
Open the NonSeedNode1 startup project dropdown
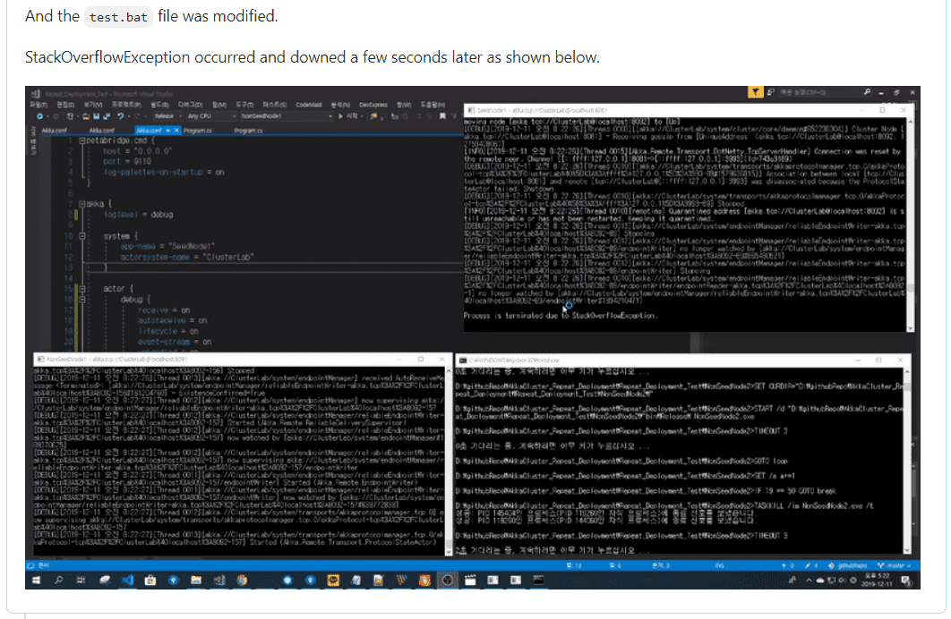(287, 115)
